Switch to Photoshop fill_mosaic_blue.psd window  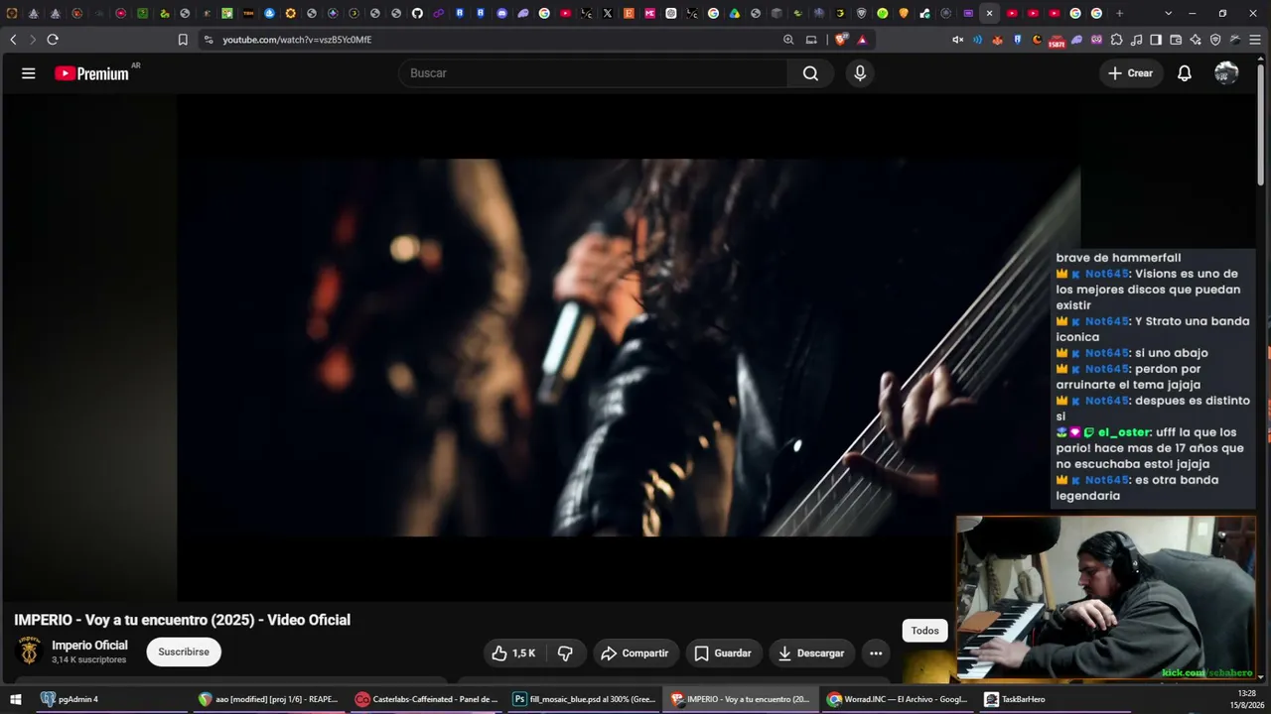tap(584, 699)
